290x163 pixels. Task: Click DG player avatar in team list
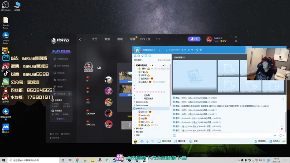click(x=109, y=102)
